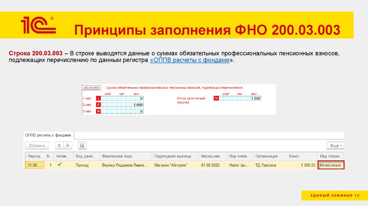The height and width of the screenshot is (206, 368).
Task: Click the month 2 field showing 1 000
Action: click(123, 105)
